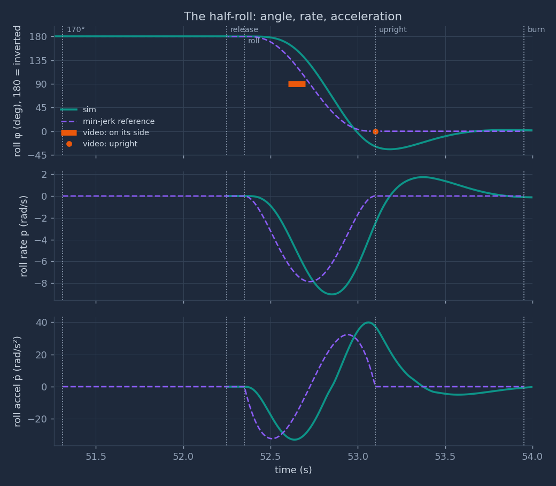Click the "2" tick on the roll rate axis

[44, 174]
